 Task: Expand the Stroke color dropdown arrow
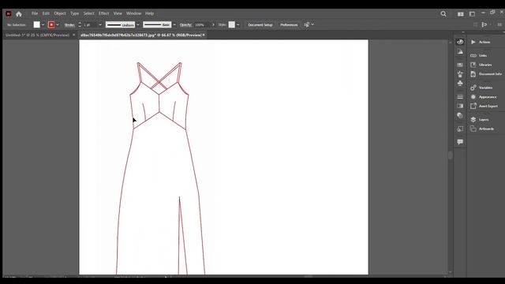click(58, 24)
